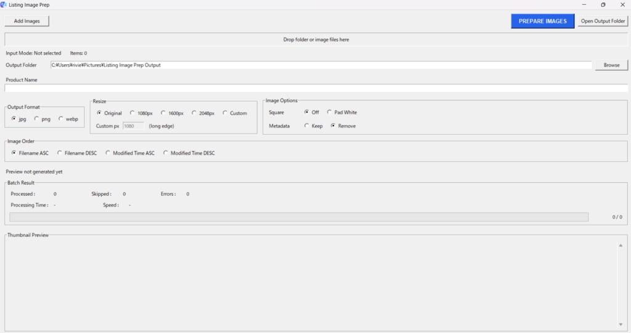Click the 'Processed :' label
631x333 pixels.
[23, 194]
